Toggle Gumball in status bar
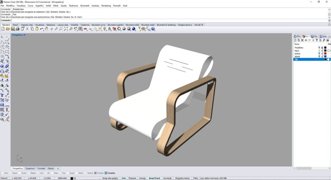This screenshot has height=180, width=331. (167, 178)
